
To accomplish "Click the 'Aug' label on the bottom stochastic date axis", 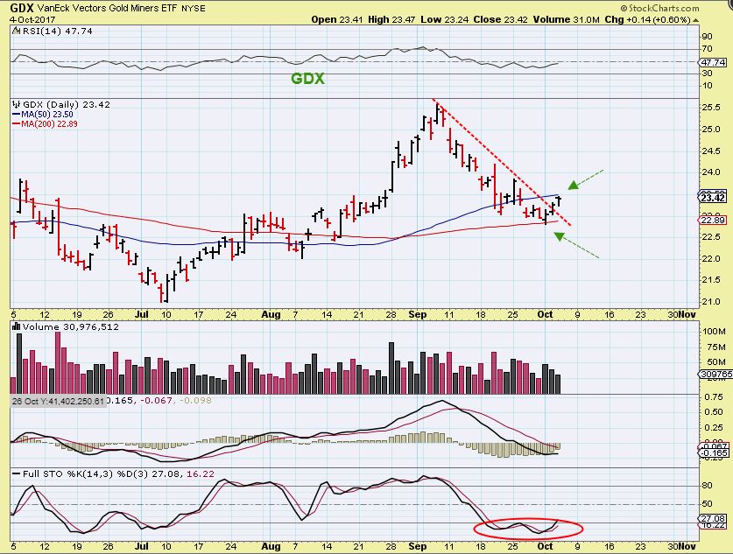I will [x=271, y=546].
